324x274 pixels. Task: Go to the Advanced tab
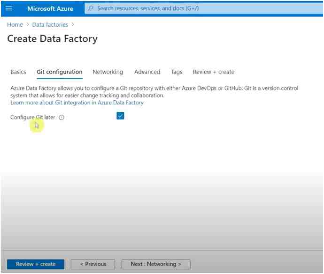point(147,72)
